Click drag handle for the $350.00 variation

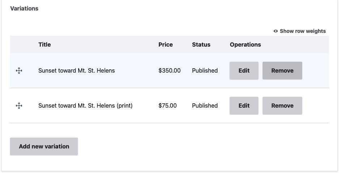click(x=19, y=71)
